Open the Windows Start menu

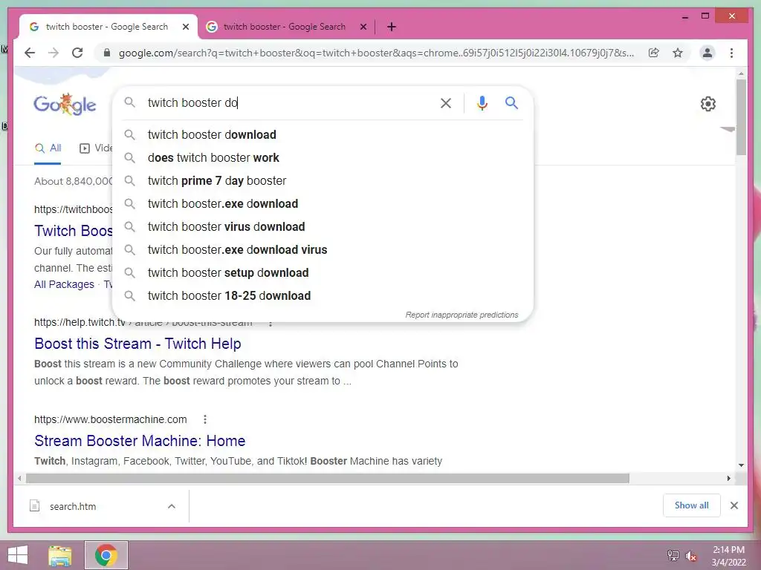(x=18, y=555)
